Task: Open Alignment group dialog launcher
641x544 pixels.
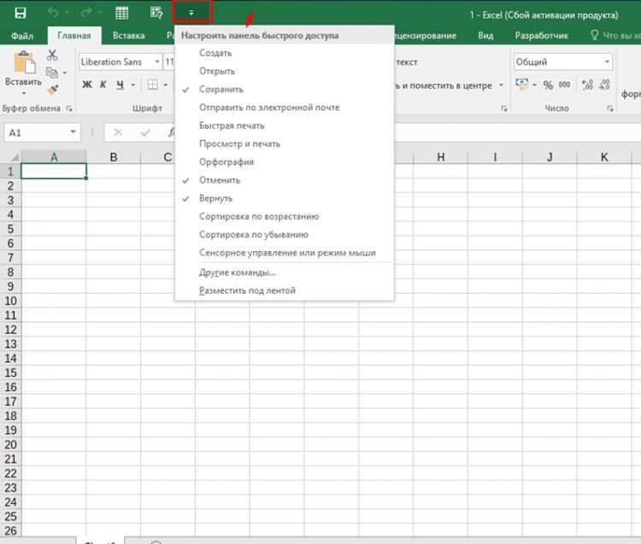Action: point(504,108)
